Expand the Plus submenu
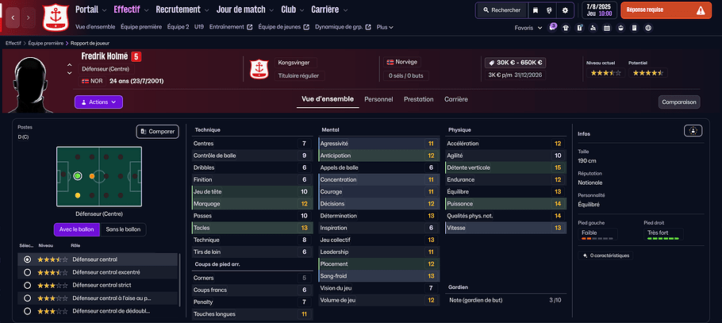This screenshot has height=323, width=722. [385, 27]
